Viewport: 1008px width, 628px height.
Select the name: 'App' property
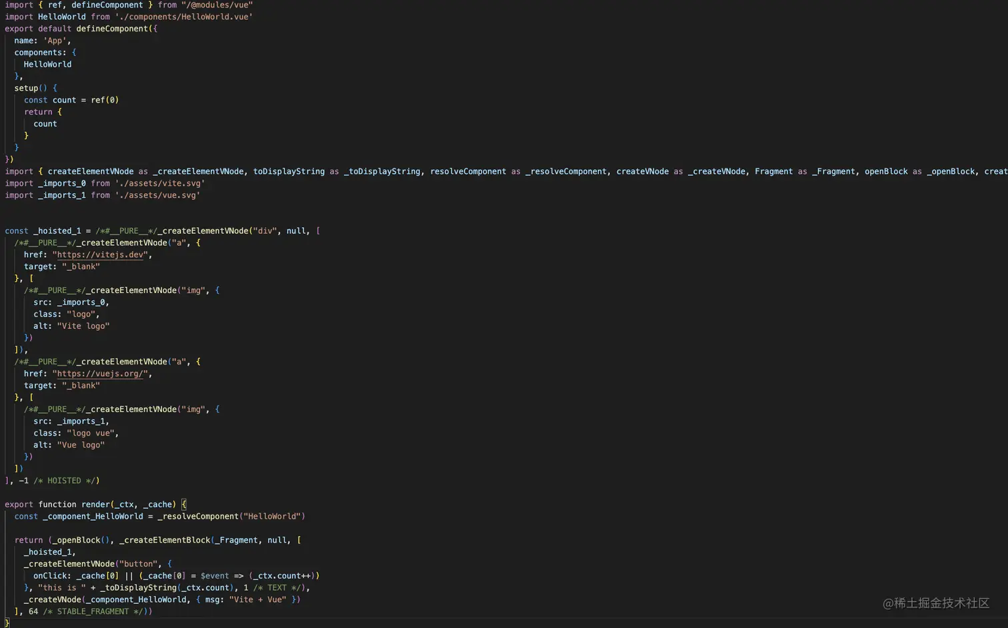[41, 40]
